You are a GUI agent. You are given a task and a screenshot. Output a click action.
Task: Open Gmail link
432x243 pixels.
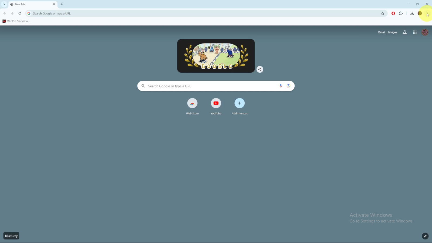382,32
